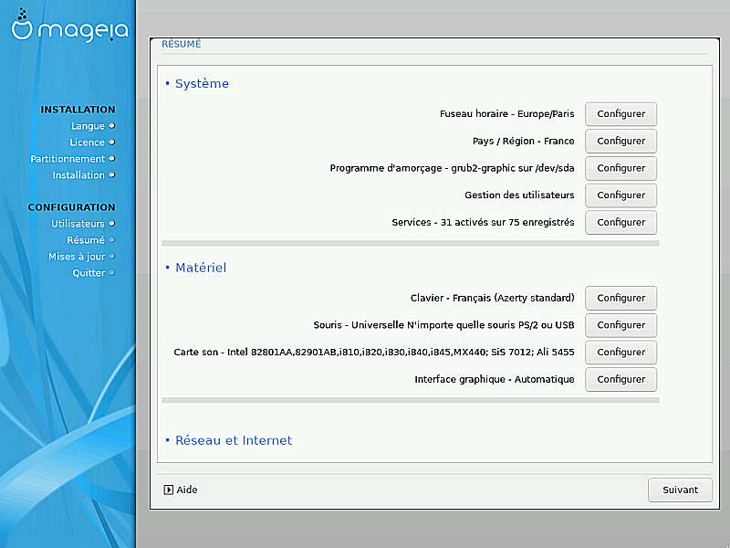The height and width of the screenshot is (548, 730).
Task: Click the Aide arrow icon
Action: pos(169,490)
